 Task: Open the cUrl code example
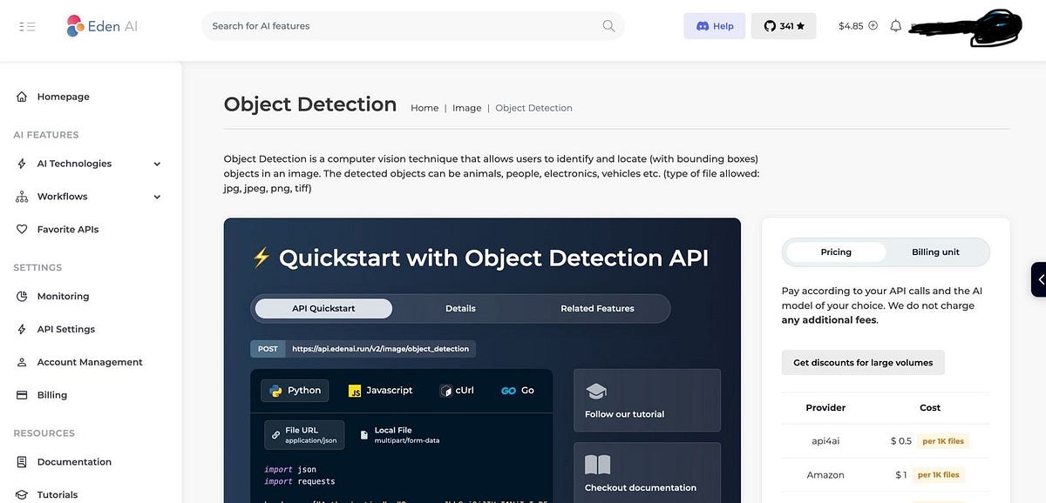[x=457, y=390]
